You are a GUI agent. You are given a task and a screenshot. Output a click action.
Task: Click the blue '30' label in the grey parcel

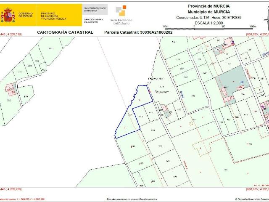pyautogui.click(x=242, y=82)
